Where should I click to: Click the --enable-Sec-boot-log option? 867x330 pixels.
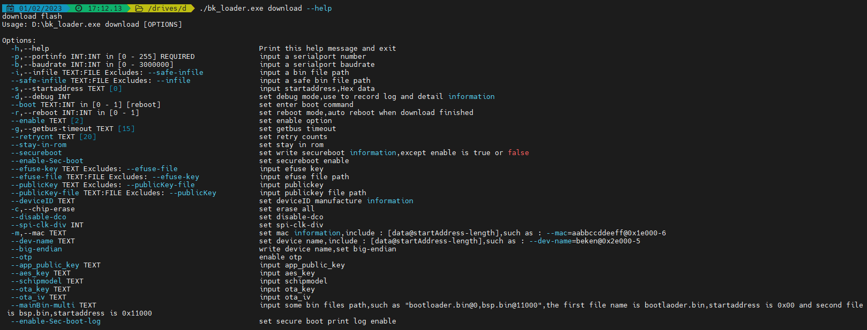56,321
